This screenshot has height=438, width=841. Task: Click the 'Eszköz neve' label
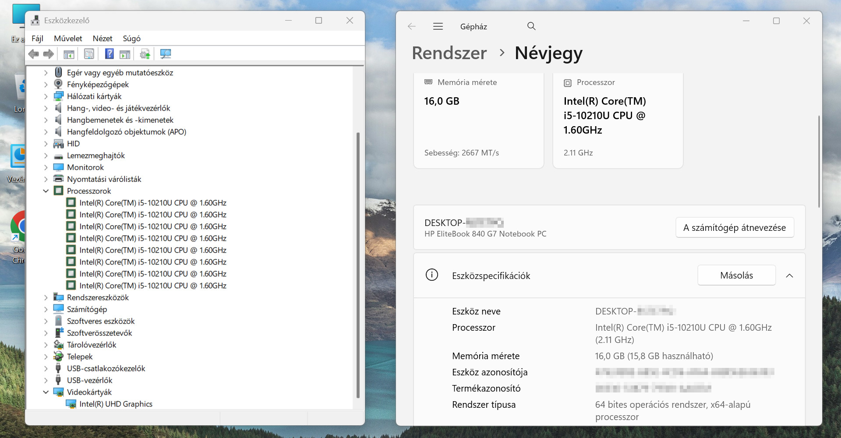tap(476, 311)
